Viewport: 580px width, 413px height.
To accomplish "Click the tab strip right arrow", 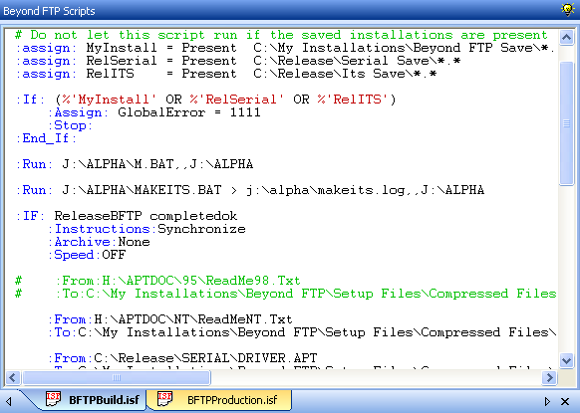I will [547, 401].
